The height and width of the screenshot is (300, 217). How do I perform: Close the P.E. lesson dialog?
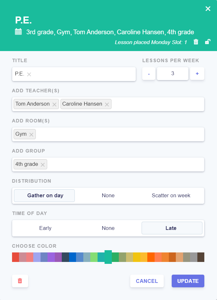[208, 9]
